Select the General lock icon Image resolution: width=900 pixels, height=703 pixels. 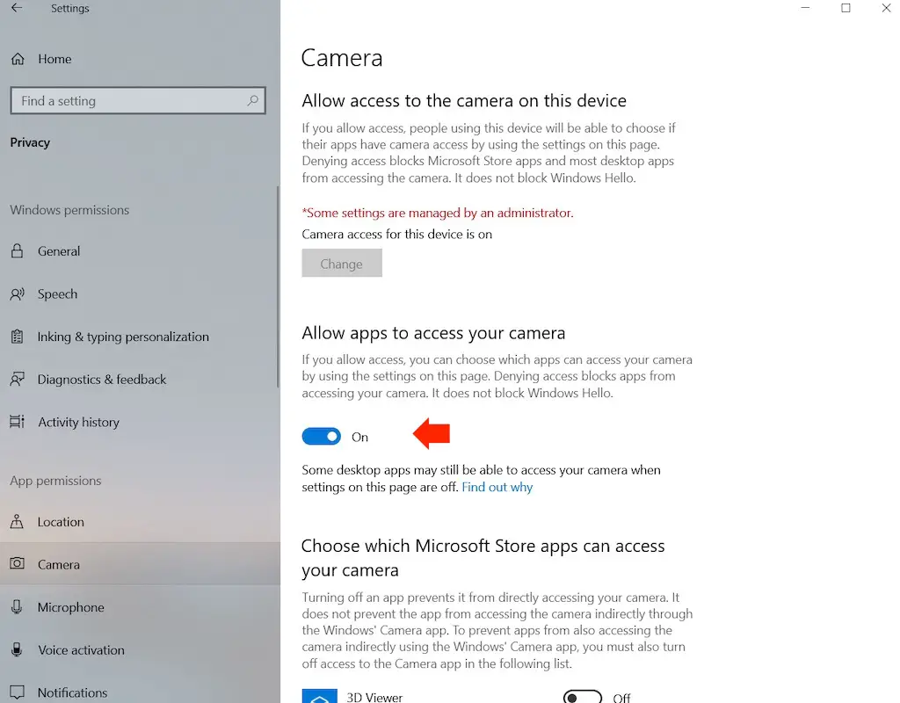(x=17, y=251)
